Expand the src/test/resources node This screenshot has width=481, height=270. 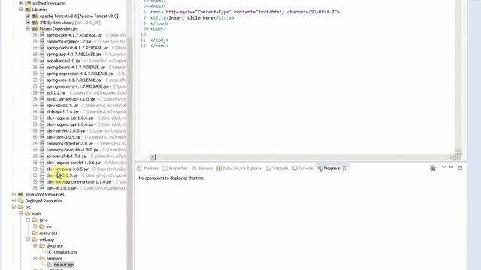(21, 3)
